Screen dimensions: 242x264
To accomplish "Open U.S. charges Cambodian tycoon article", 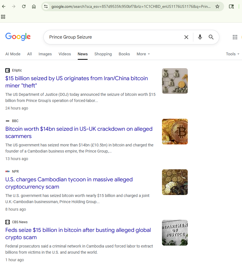I will coord(69,183).
